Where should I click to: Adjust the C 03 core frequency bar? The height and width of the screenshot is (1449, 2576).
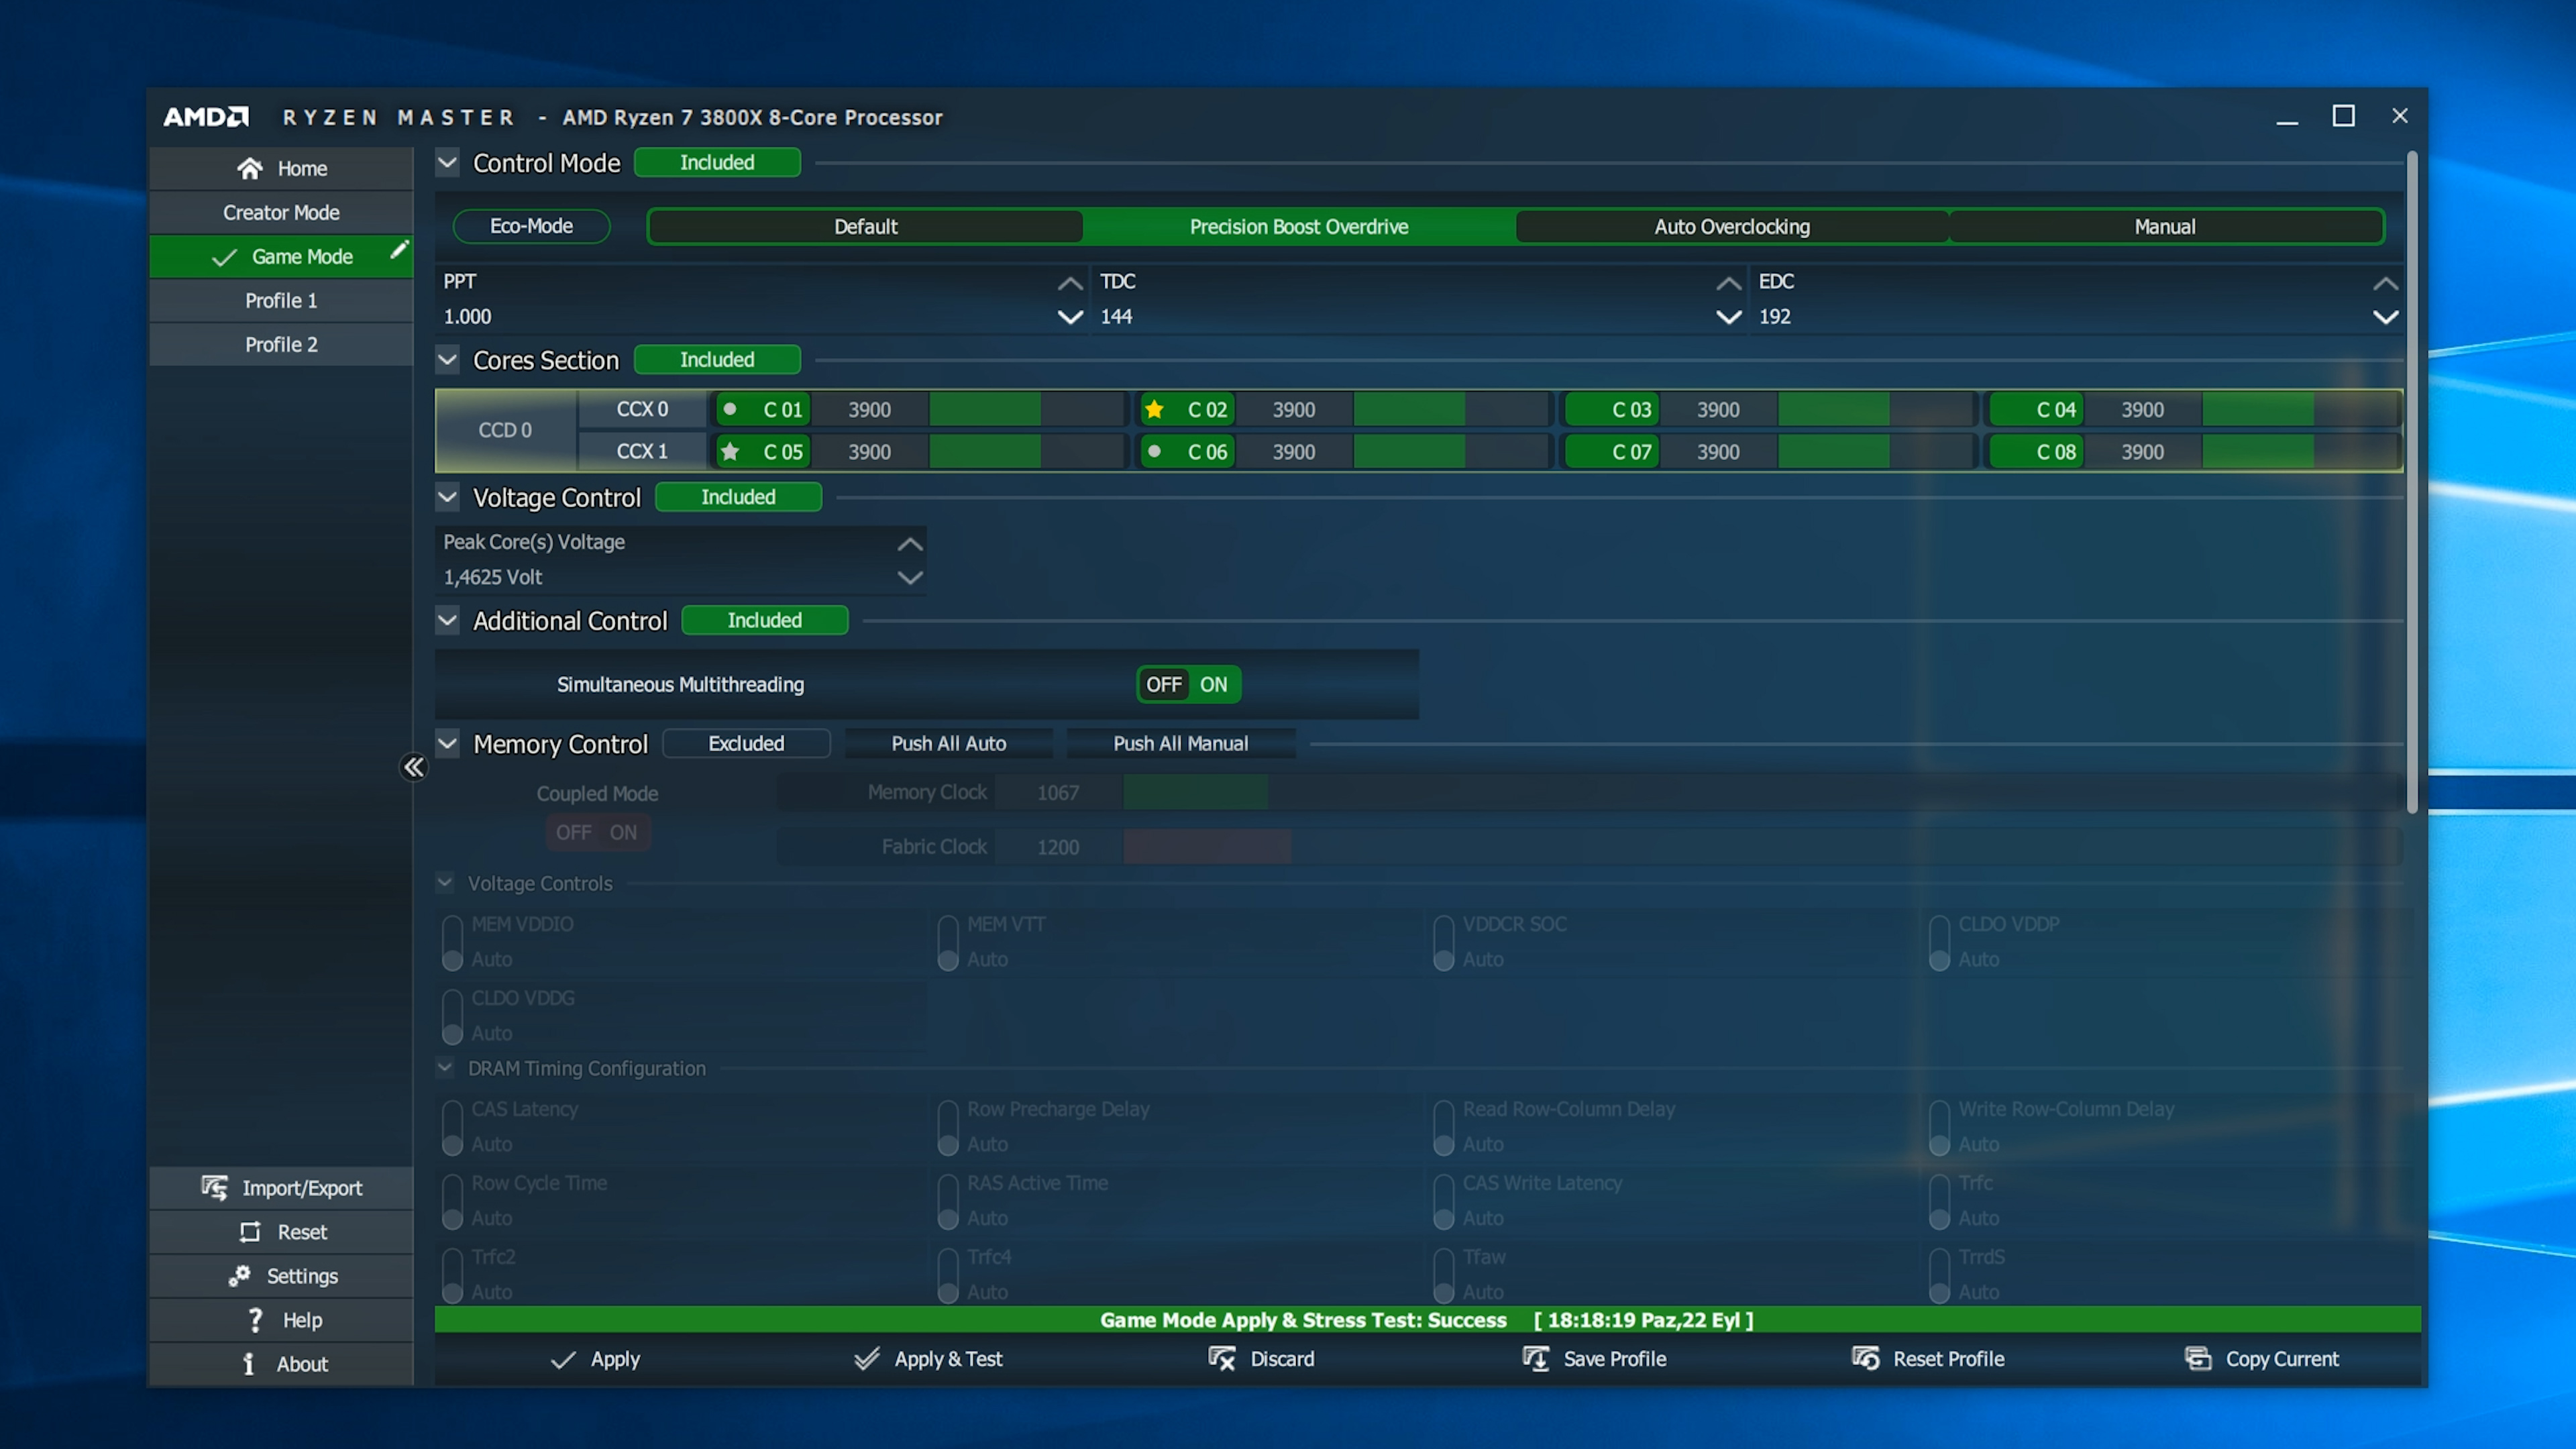click(x=1875, y=409)
